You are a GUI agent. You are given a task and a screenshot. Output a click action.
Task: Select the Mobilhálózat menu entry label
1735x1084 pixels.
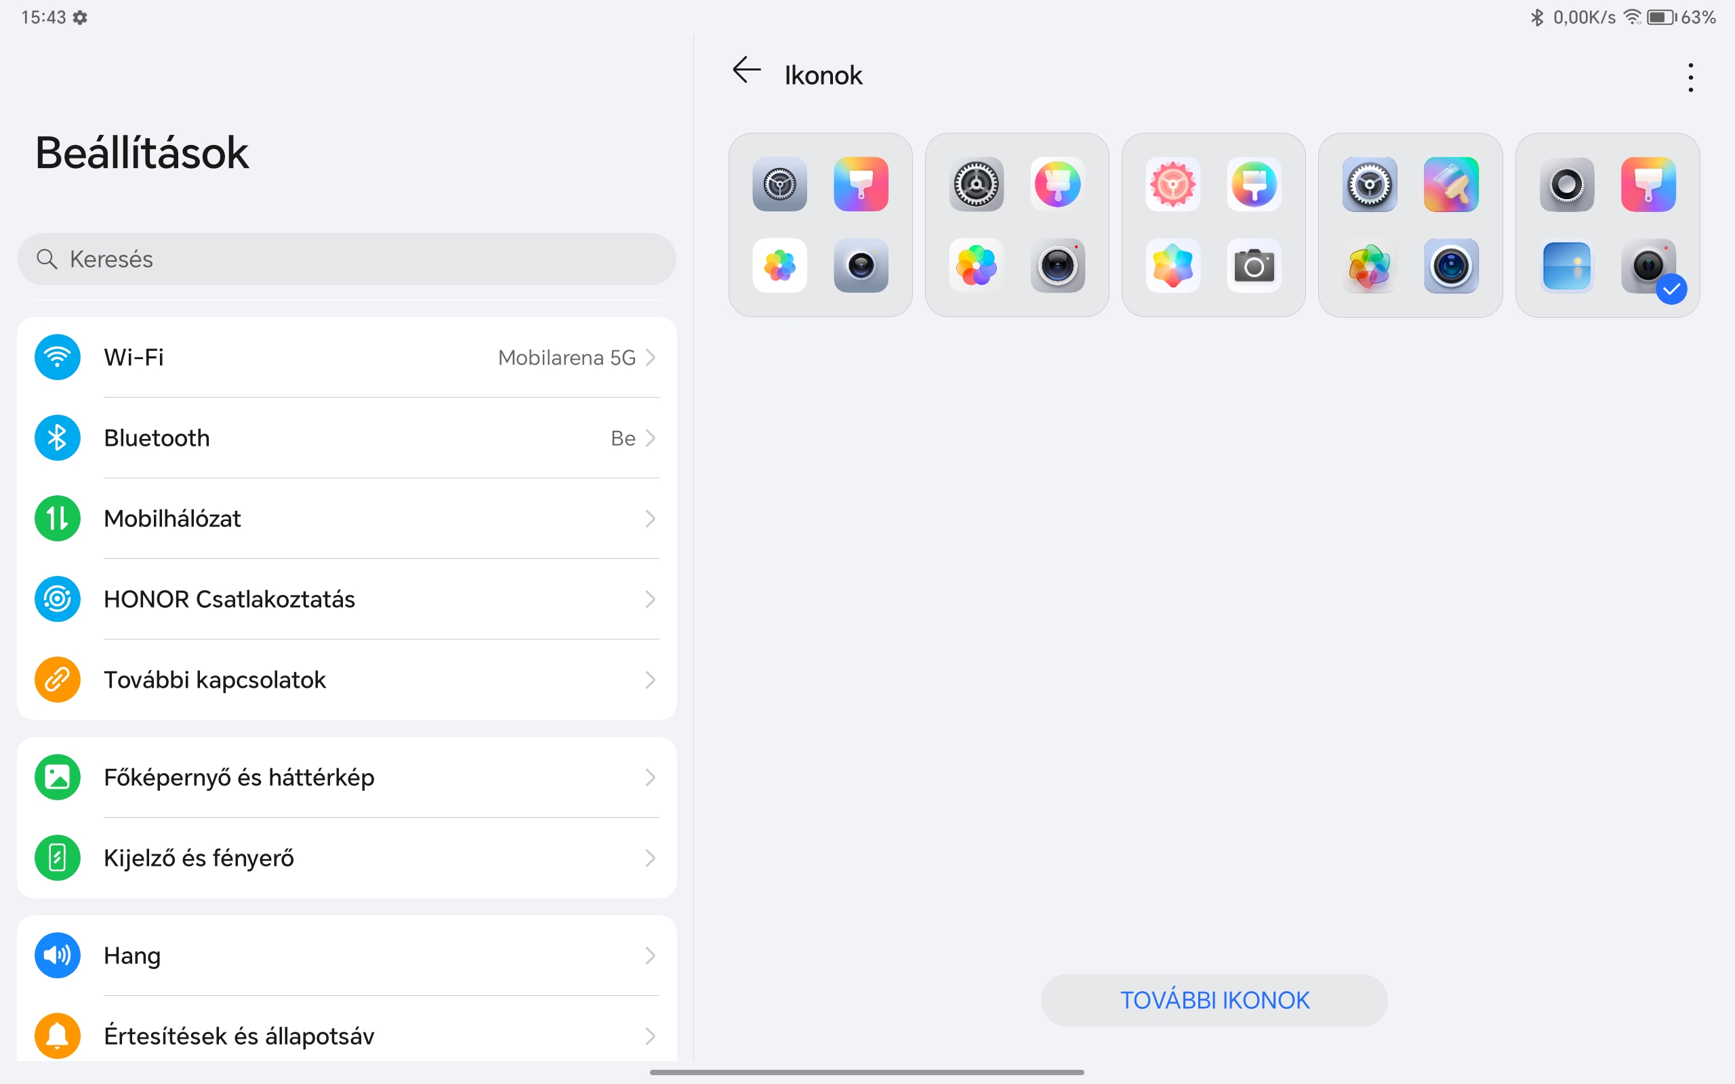(172, 518)
